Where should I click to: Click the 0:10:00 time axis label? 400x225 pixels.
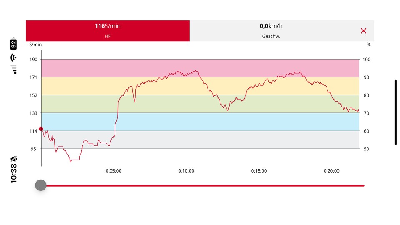click(x=186, y=171)
